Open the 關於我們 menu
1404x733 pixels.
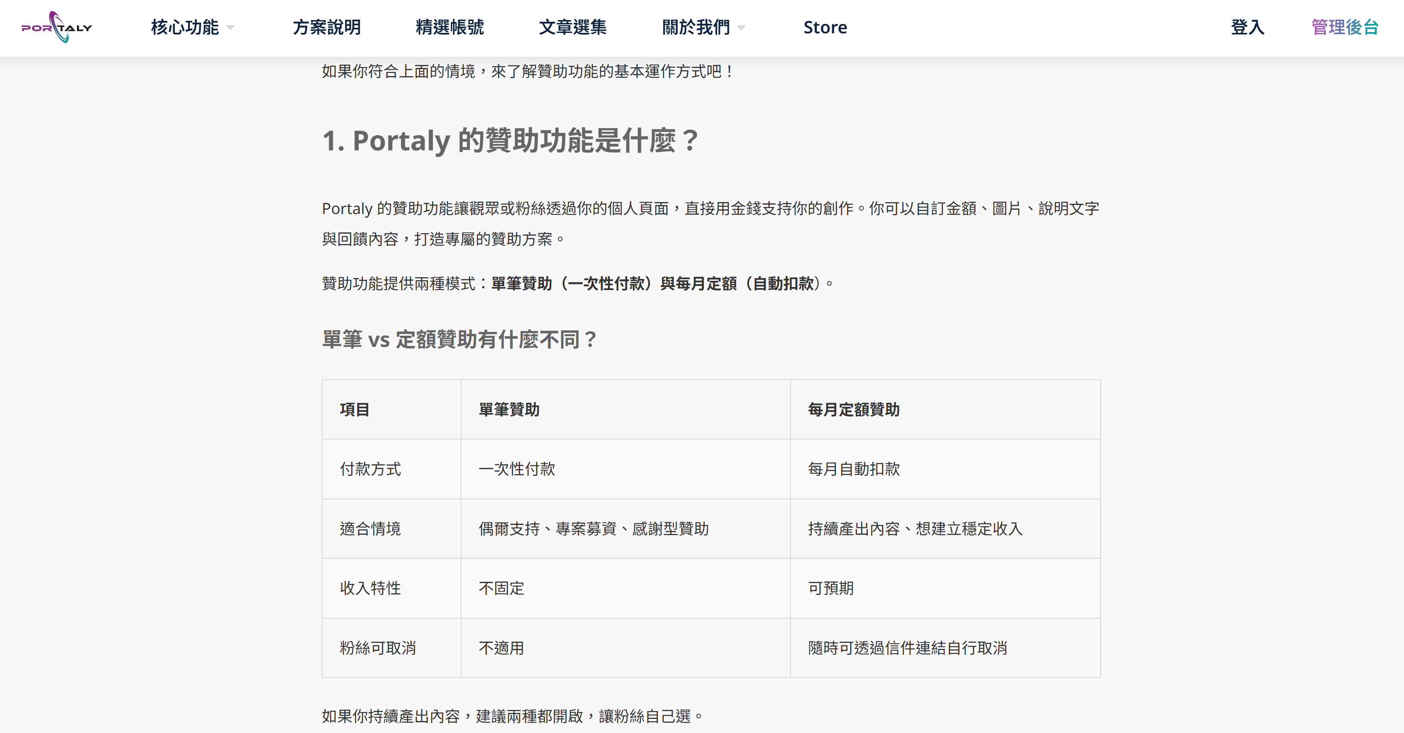click(696, 27)
